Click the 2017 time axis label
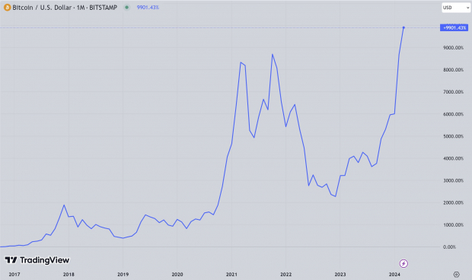 (14, 274)
